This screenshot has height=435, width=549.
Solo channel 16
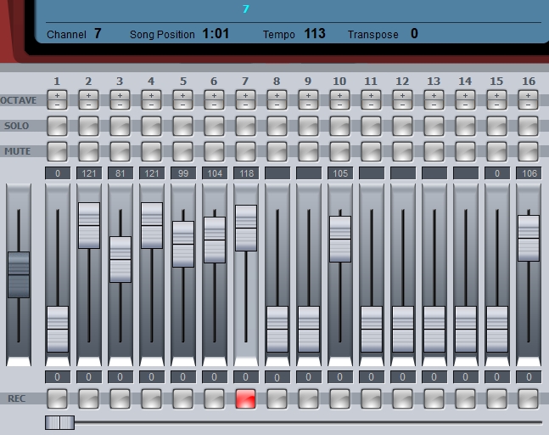(x=528, y=126)
